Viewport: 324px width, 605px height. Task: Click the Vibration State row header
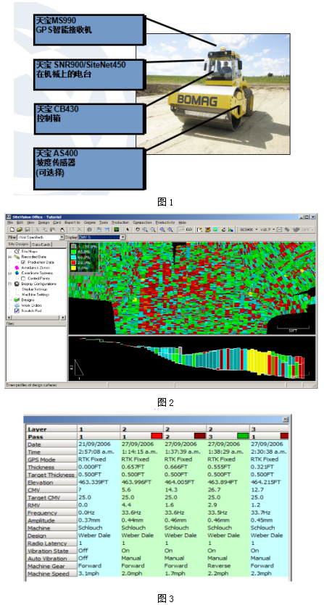click(51, 551)
